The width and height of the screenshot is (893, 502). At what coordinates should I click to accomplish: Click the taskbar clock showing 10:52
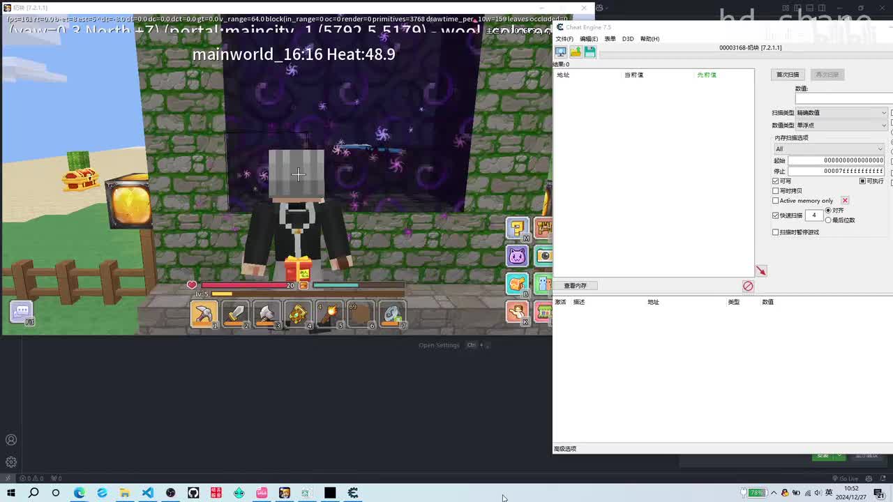pyautogui.click(x=851, y=493)
